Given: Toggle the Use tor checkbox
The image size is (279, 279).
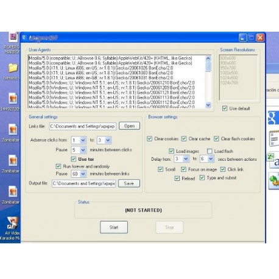Looking at the screenshot, I should click(74, 159).
